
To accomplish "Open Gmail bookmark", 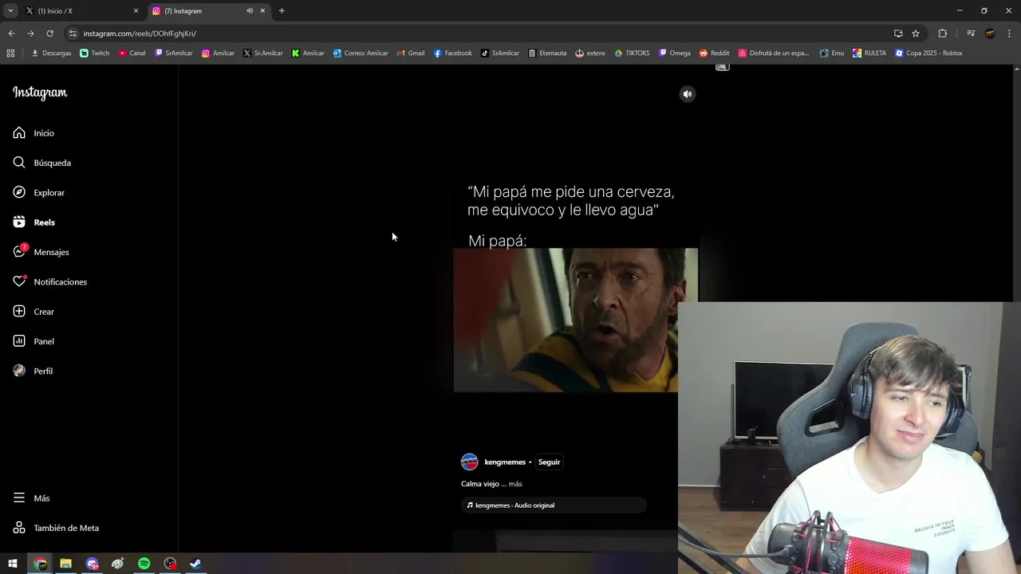I will [411, 53].
